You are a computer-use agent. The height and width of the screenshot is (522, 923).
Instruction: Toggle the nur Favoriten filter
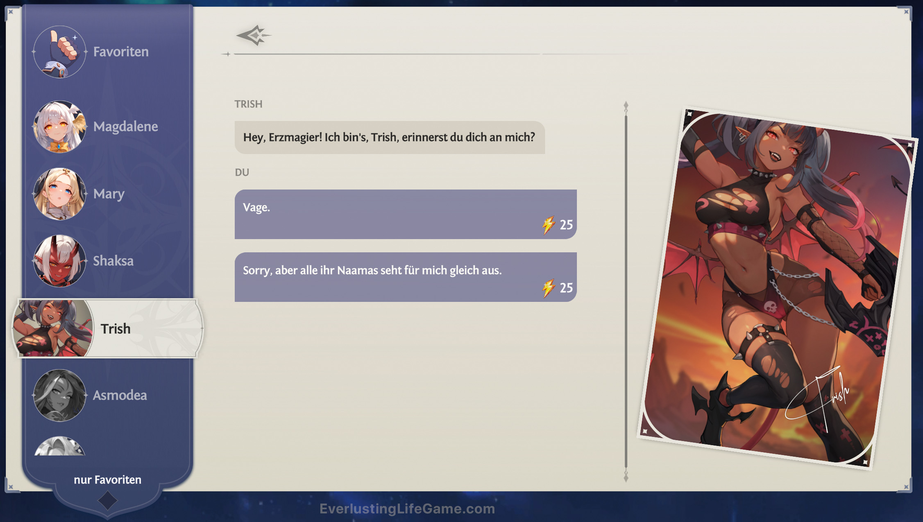tap(107, 479)
